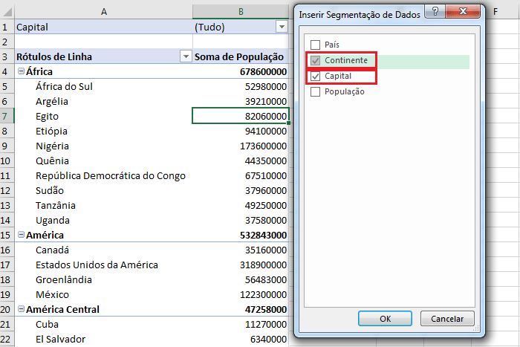520x347 pixels.
Task: Select the Nigéria population cell
Action: click(x=241, y=146)
